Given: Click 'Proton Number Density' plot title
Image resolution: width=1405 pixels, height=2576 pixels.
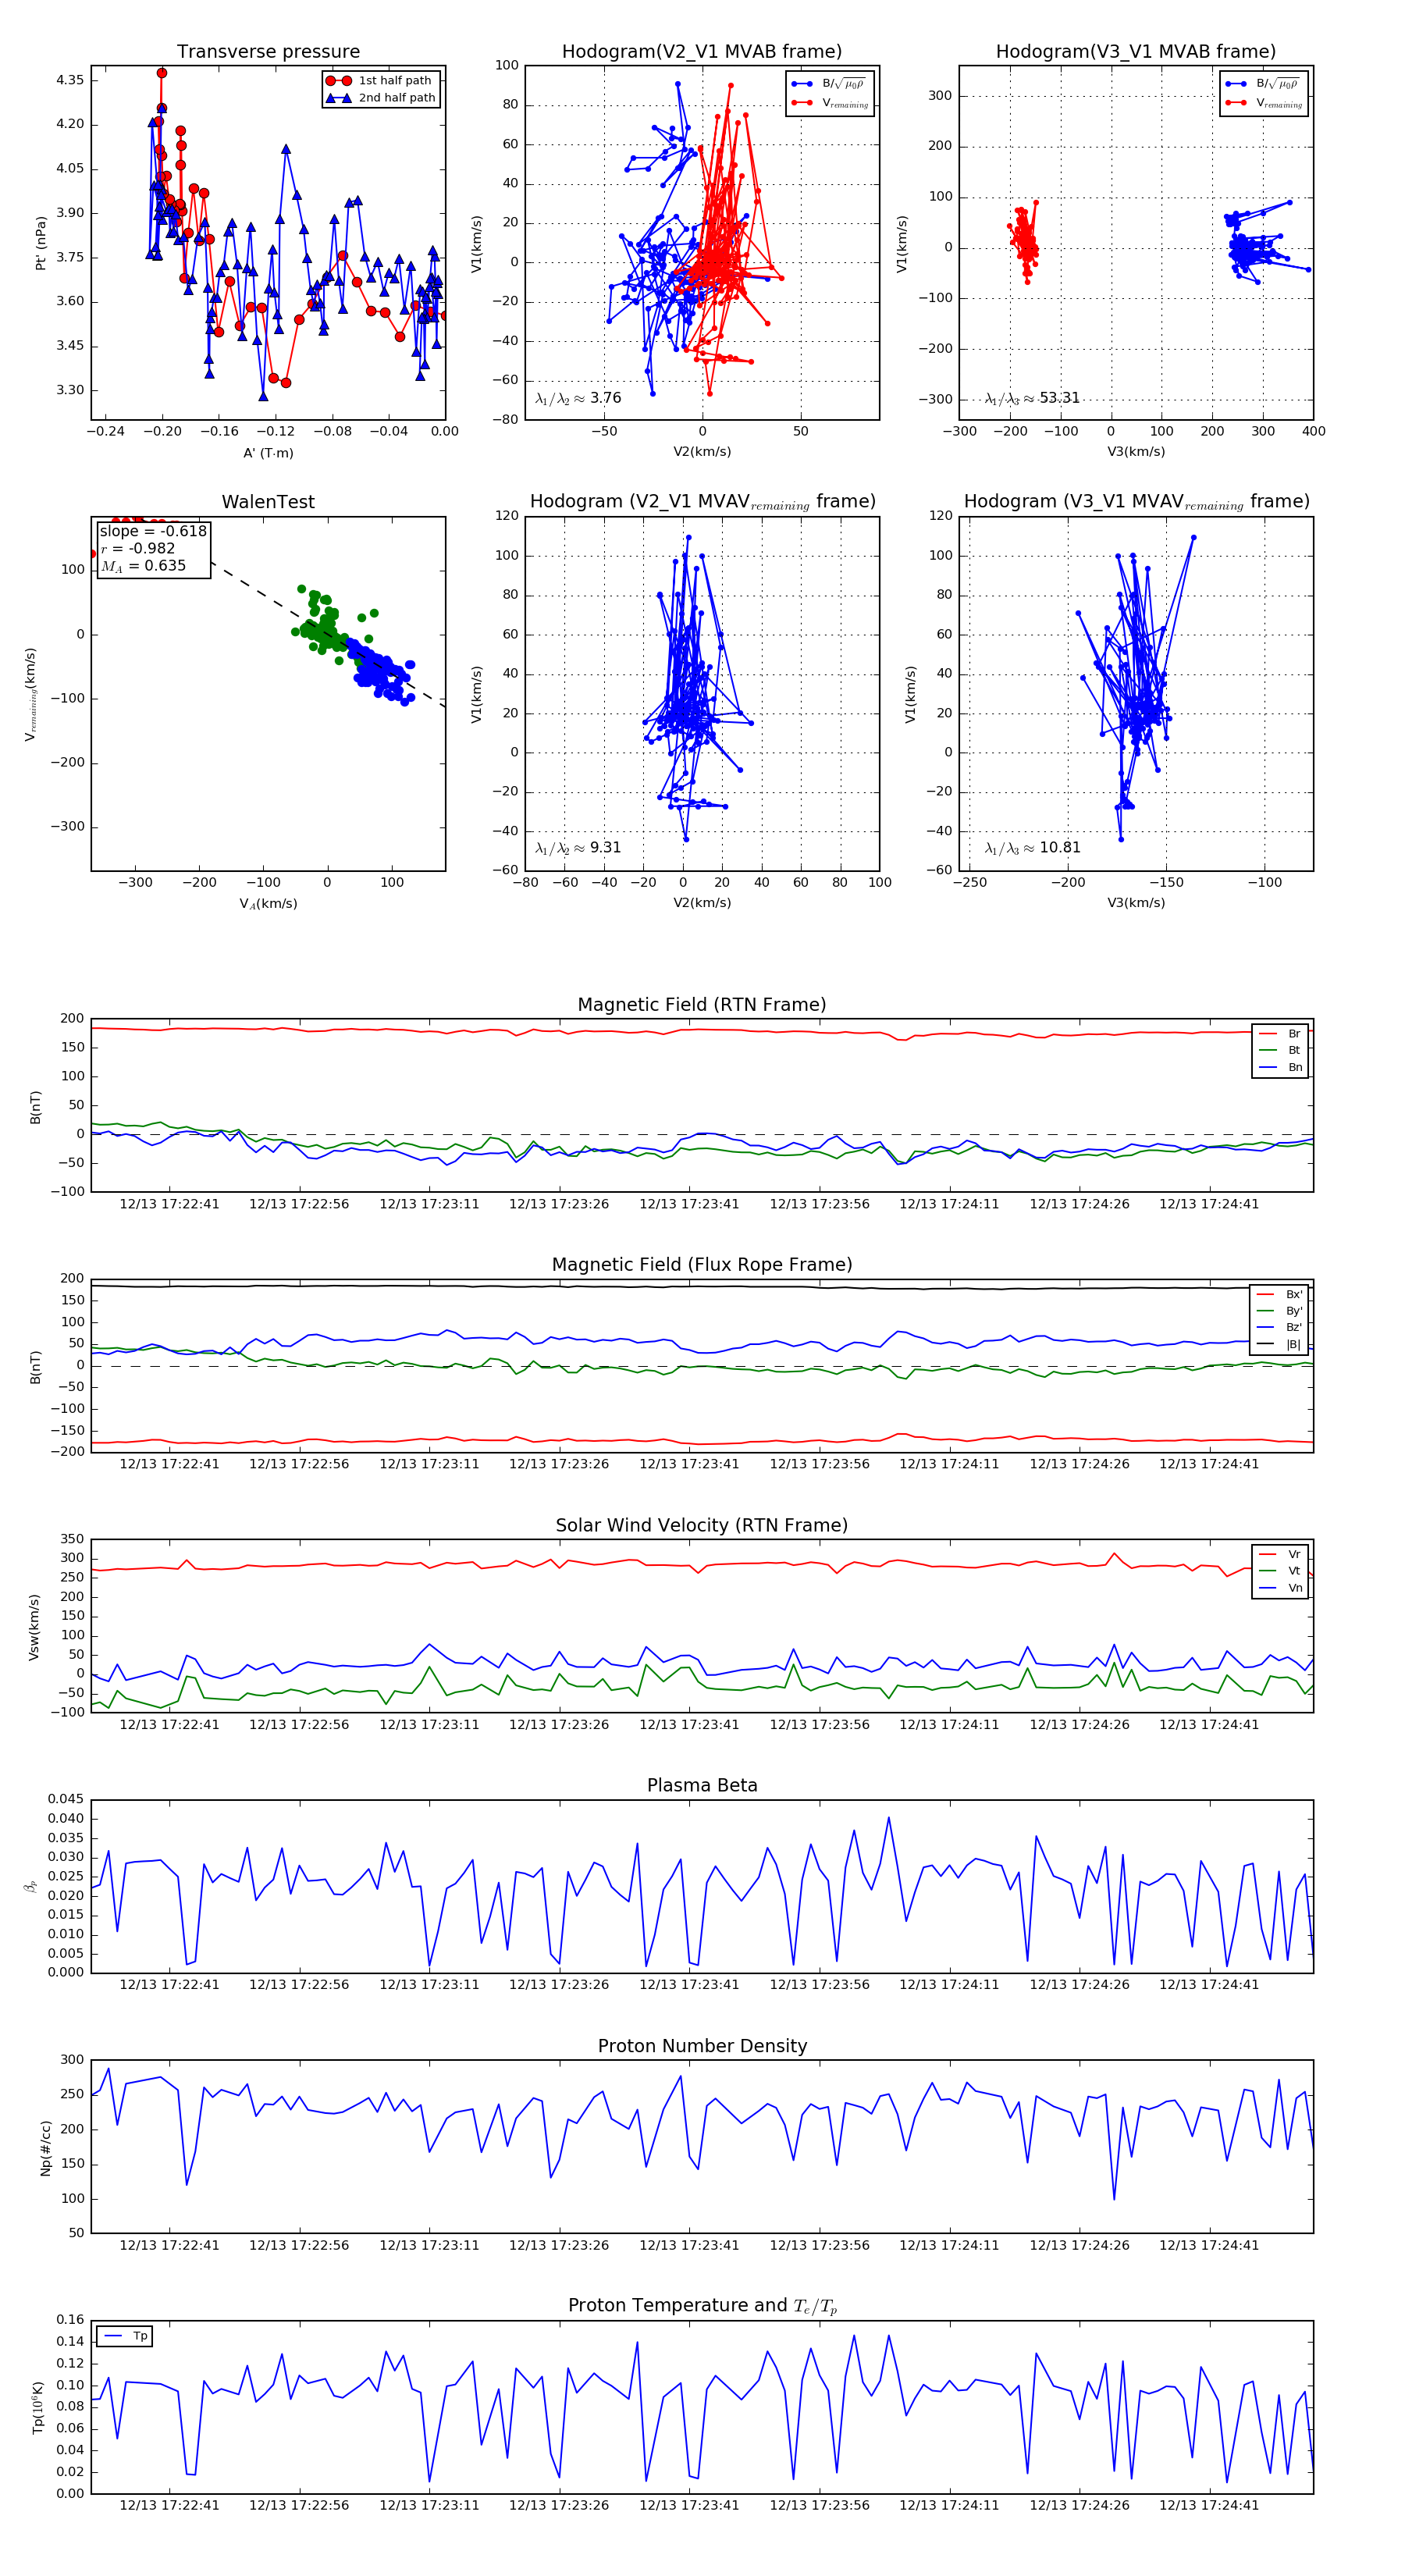Looking at the screenshot, I should pos(702,2046).
